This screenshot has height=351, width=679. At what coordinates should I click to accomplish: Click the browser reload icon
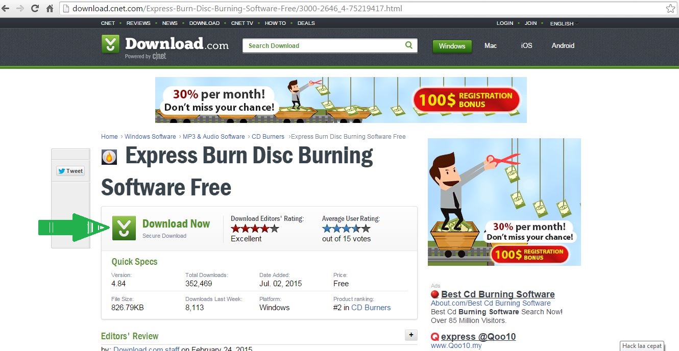point(35,9)
